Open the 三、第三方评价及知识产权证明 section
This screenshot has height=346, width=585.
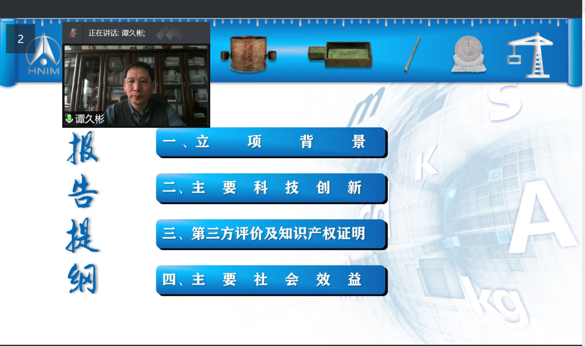tap(271, 234)
